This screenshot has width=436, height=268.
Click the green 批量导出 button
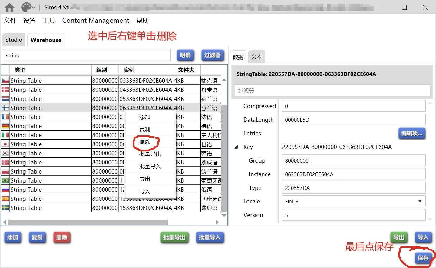click(174, 237)
